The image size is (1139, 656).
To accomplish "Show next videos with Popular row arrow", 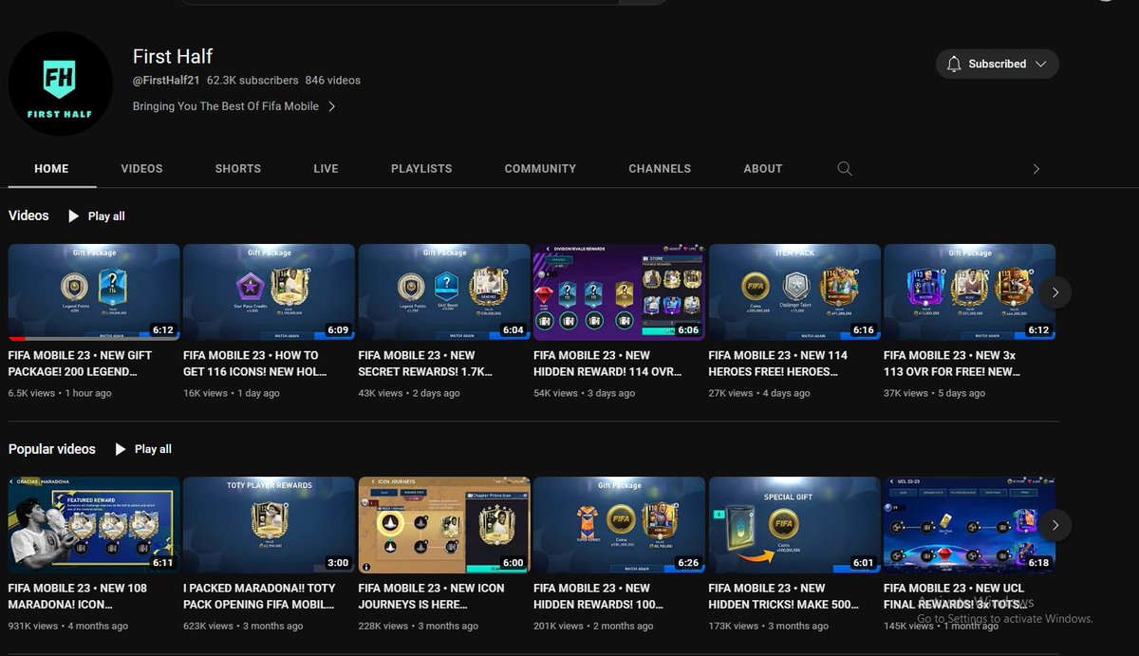I will (x=1055, y=525).
